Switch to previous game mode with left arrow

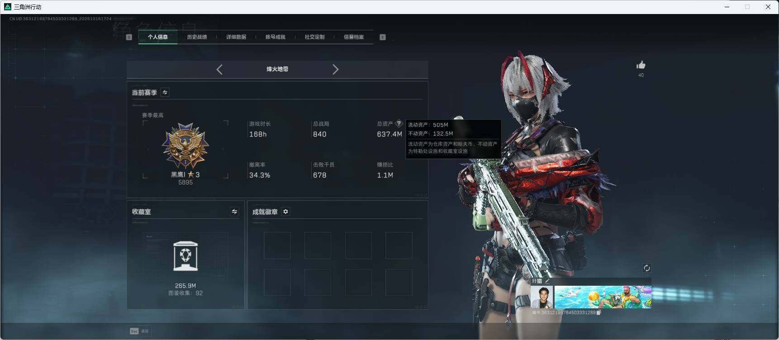tap(219, 69)
